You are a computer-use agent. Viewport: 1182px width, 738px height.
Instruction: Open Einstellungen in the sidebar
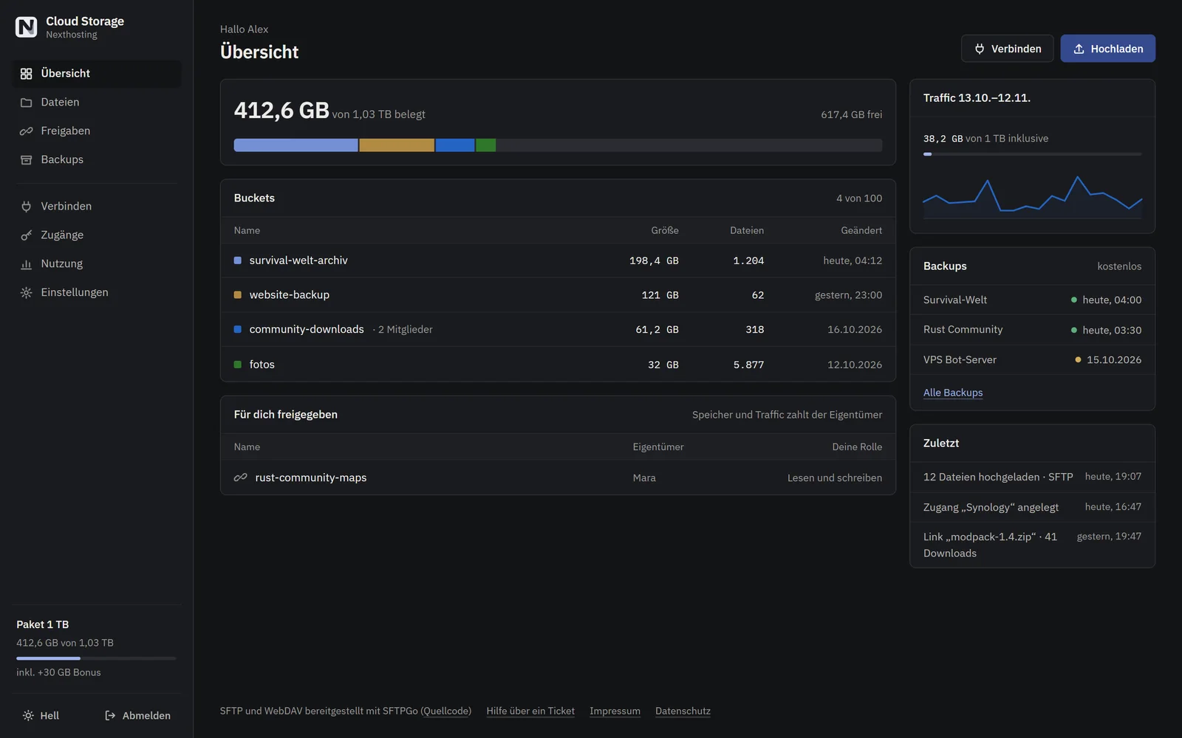97,293
